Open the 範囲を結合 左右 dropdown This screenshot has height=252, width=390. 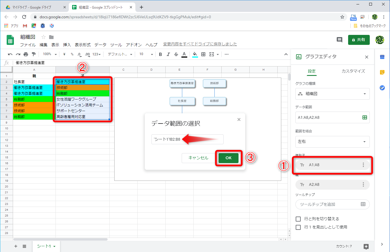(x=332, y=142)
